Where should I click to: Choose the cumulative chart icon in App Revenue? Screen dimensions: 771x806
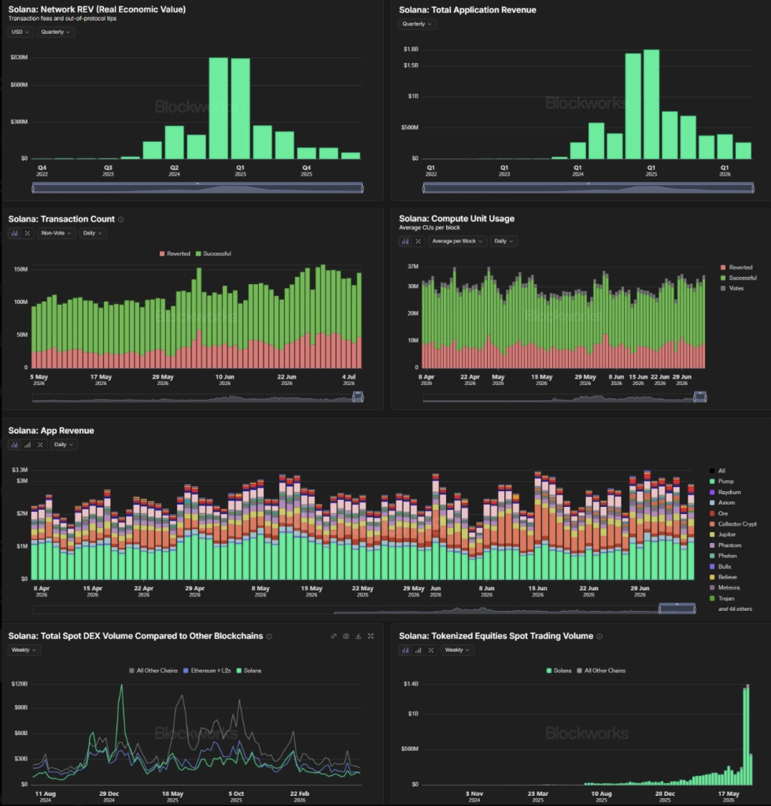click(x=28, y=445)
